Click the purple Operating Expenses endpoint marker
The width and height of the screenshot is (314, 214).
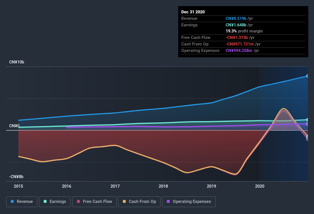tap(307, 124)
